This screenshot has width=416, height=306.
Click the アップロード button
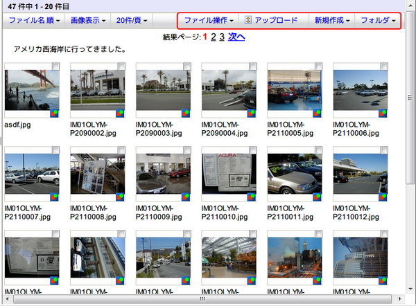point(274,20)
